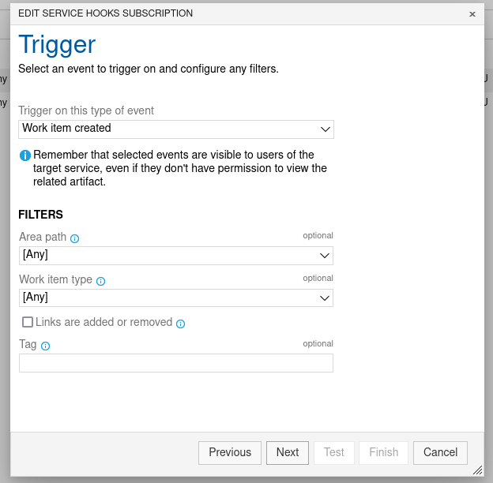Viewport: 493px width, 483px height.
Task: Cancel the subscription edit
Action: tap(440, 452)
